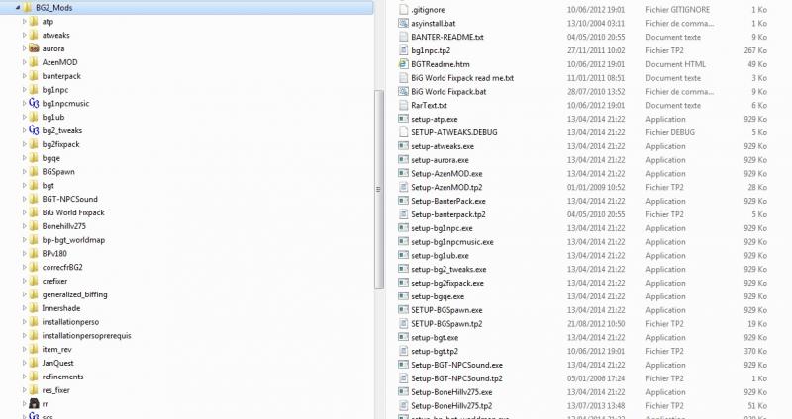Select file setup-atweaks.exe
792x419 pixels.
(x=443, y=146)
